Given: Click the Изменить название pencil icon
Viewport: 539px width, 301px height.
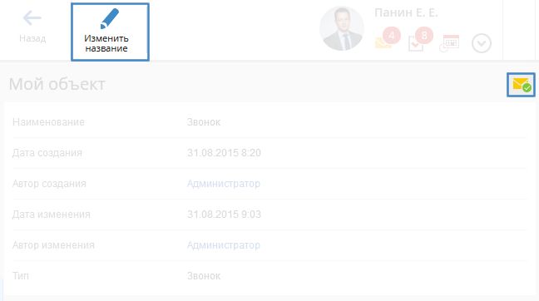Looking at the screenshot, I should 110,18.
